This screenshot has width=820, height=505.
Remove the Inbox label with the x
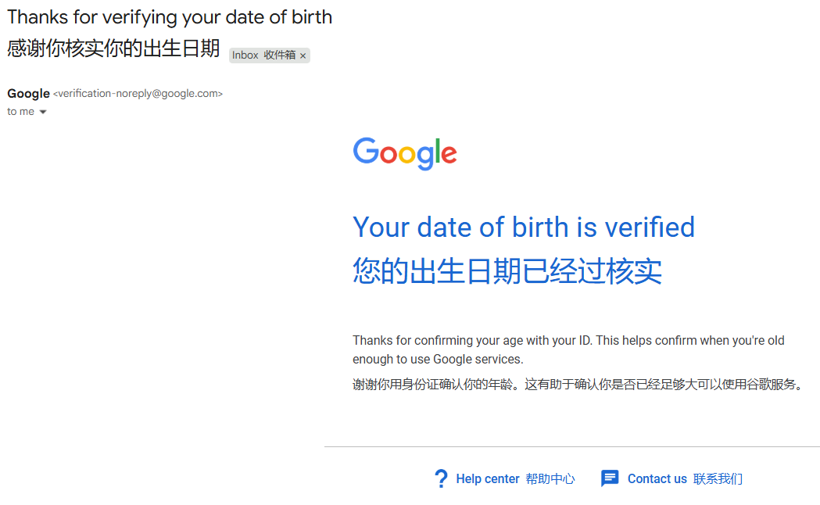(303, 56)
